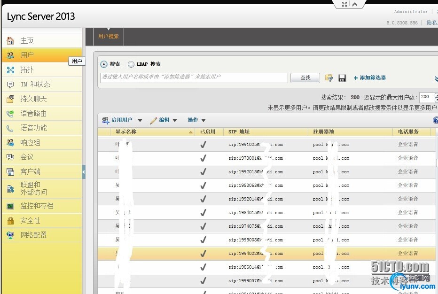The image size is (438, 294).
Task: Click the upward chevron beside the full-screen icon
Action: [x=355, y=4]
